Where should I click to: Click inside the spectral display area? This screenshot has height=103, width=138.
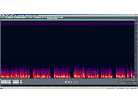point(68,49)
